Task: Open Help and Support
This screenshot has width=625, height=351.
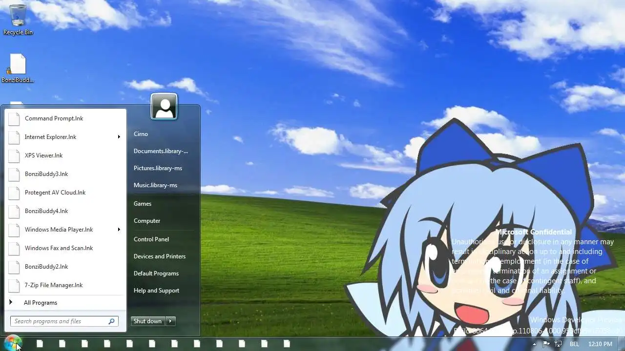Action: [x=164, y=291]
